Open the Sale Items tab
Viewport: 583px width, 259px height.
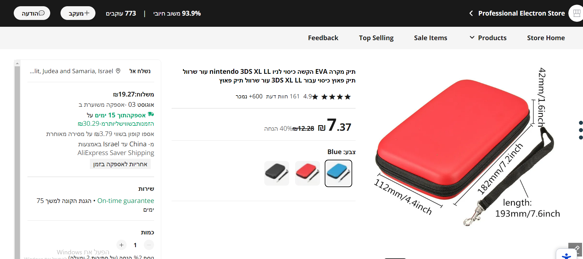430,38
